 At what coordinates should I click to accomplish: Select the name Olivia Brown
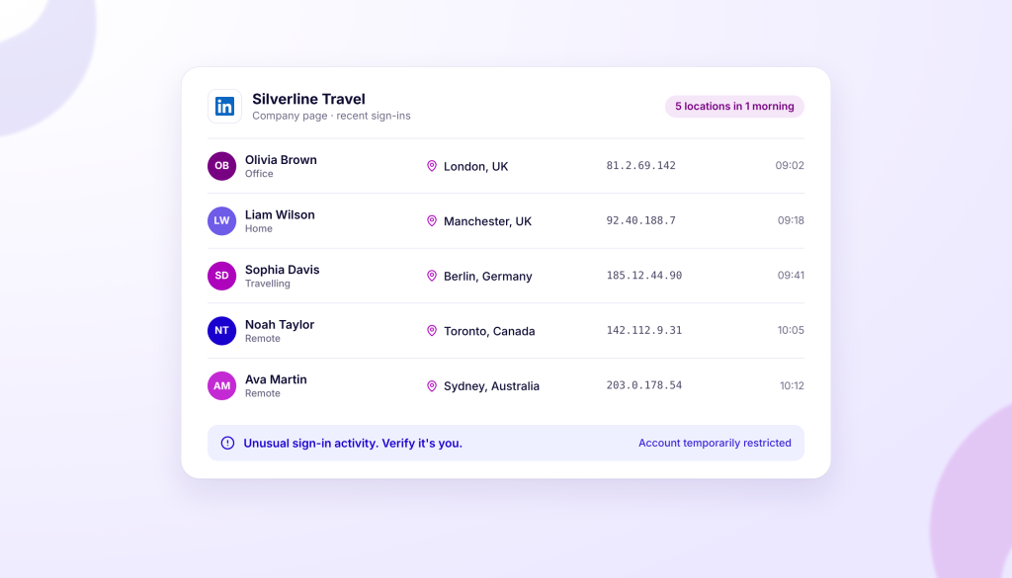(281, 160)
